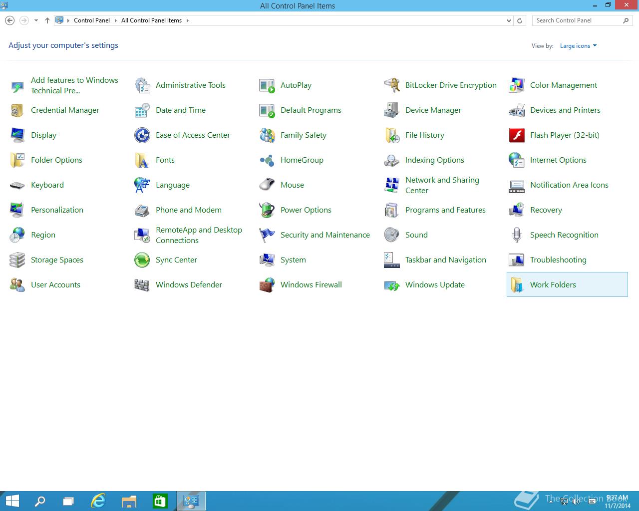Open the BitLocker Drive Encryption icon
The image size is (639, 511).
392,85
